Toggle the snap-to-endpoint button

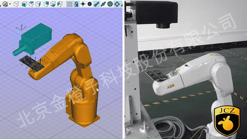[x=96, y=4]
